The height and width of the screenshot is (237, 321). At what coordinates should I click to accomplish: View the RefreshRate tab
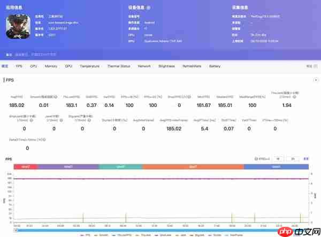[192, 66]
